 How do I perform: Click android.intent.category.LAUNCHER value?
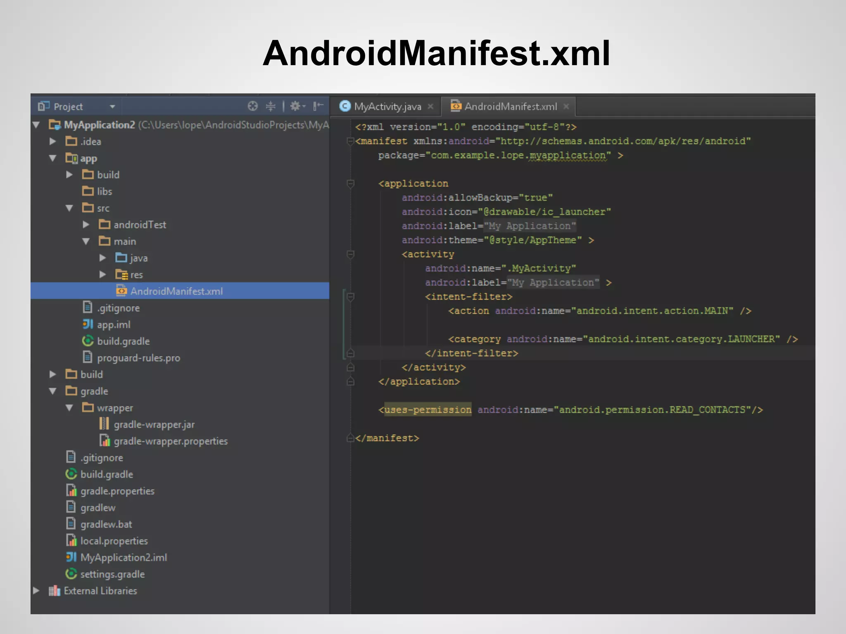682,339
